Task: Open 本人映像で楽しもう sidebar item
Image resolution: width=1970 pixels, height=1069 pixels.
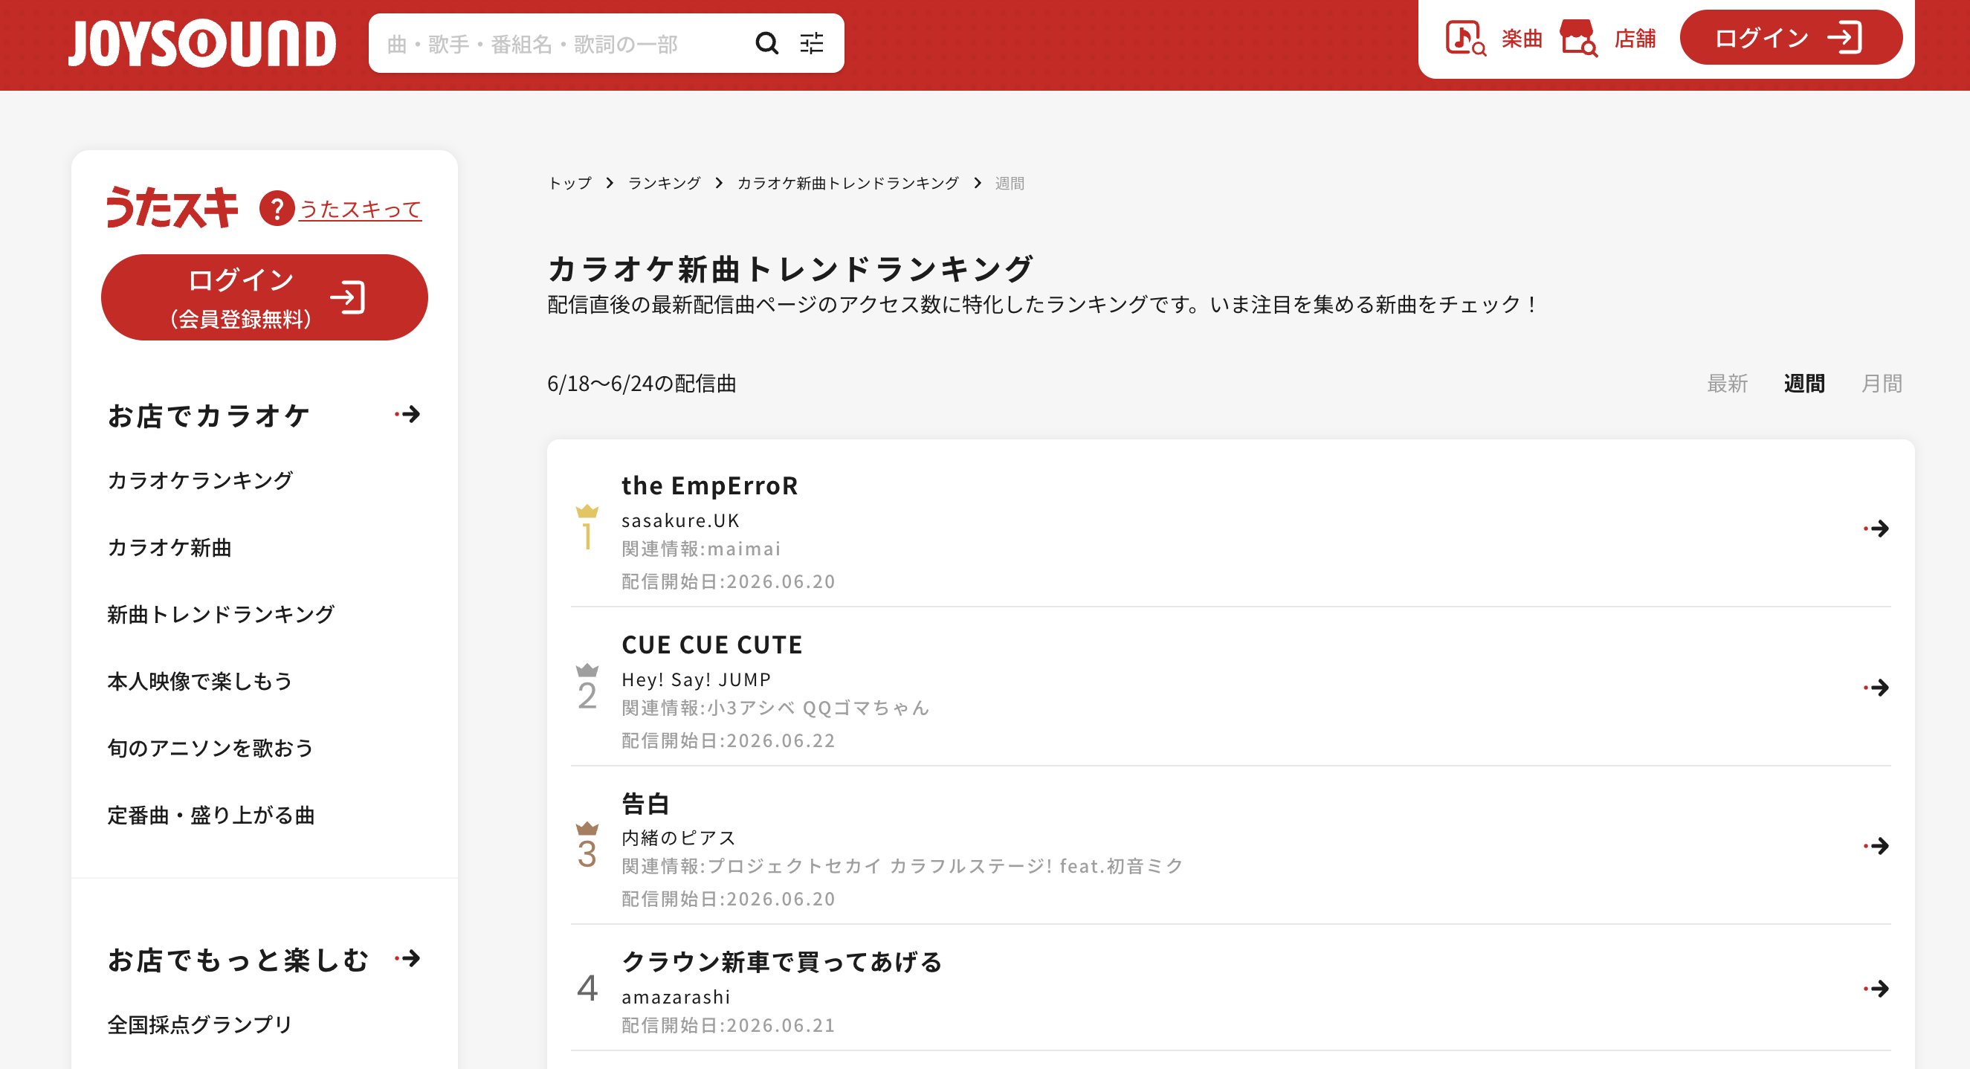Action: click(201, 681)
